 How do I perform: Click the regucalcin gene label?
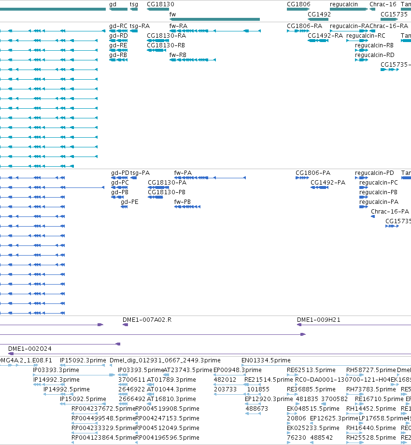[x=344, y=4]
